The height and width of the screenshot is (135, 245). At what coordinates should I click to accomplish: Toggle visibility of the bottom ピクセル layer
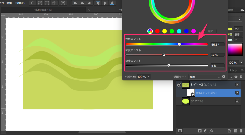click(237, 101)
